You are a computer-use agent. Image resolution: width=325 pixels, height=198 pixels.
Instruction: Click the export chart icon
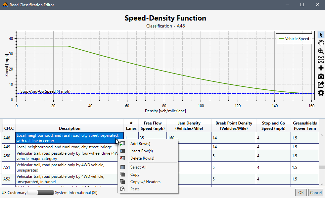[320, 84]
